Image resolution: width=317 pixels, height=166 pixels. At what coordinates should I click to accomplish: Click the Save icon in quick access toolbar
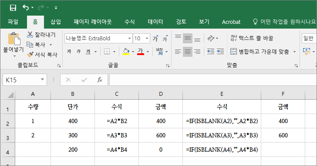coord(13,8)
